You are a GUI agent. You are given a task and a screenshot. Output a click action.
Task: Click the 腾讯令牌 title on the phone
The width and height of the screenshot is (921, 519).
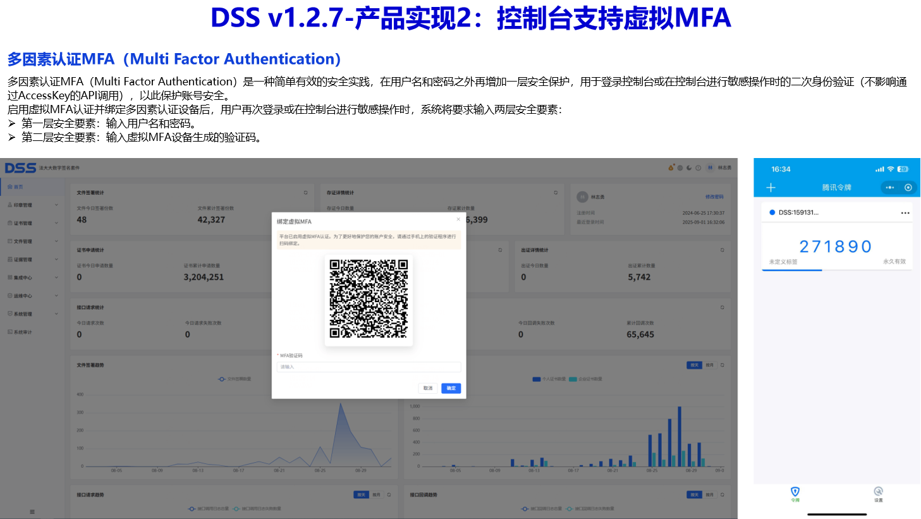(837, 188)
